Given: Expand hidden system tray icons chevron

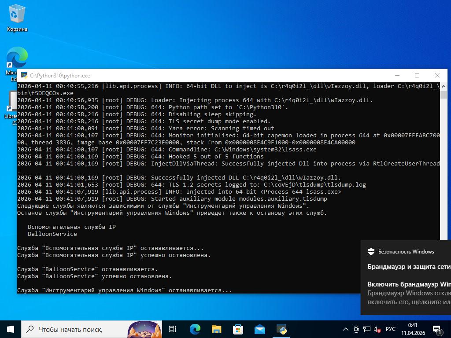Looking at the screenshot, I should [346, 329].
